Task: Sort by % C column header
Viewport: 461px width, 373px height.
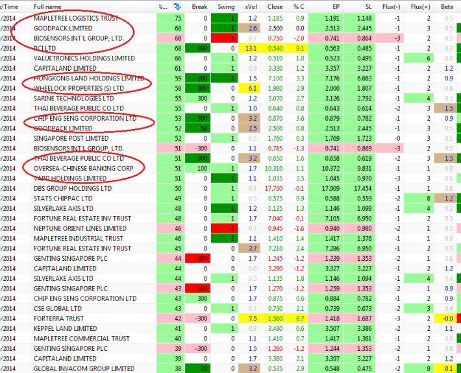Action: 298,6
